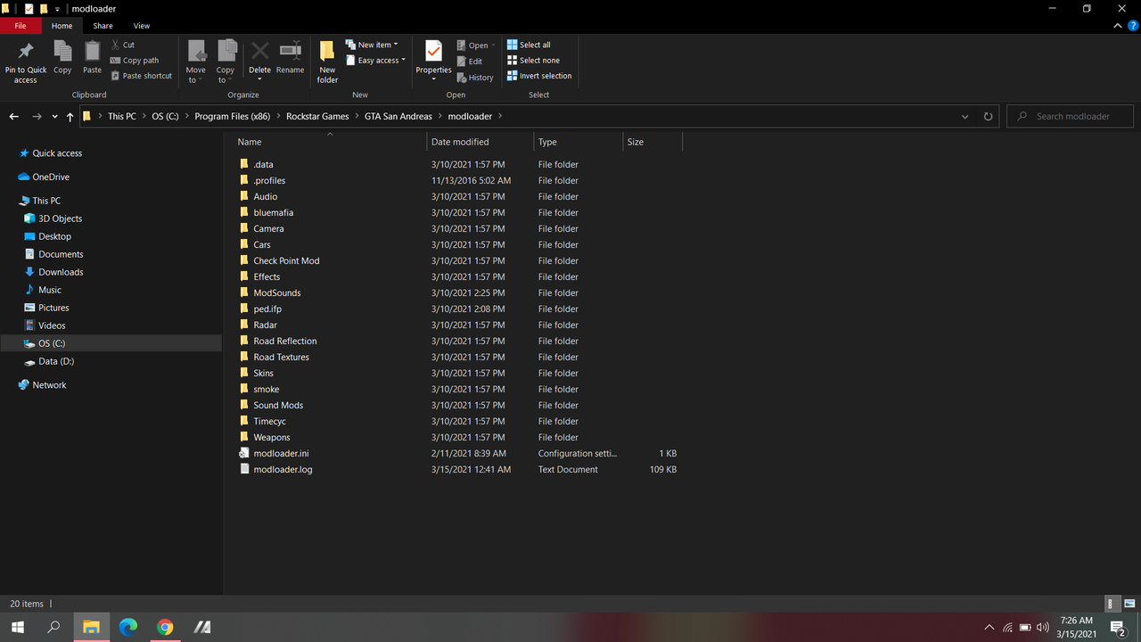
Task: Switch to the Home tab
Action: pos(62,26)
